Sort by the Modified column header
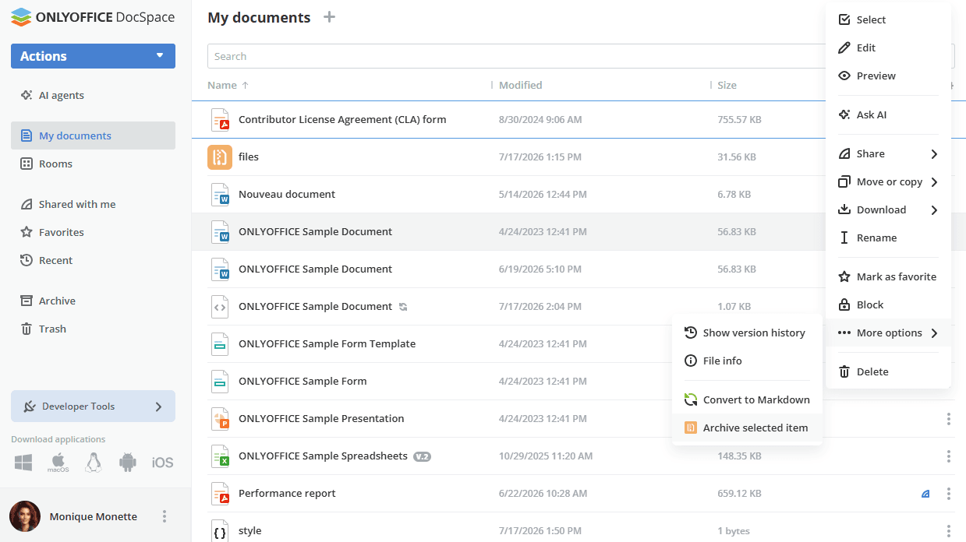Image resolution: width=966 pixels, height=542 pixels. click(x=520, y=85)
